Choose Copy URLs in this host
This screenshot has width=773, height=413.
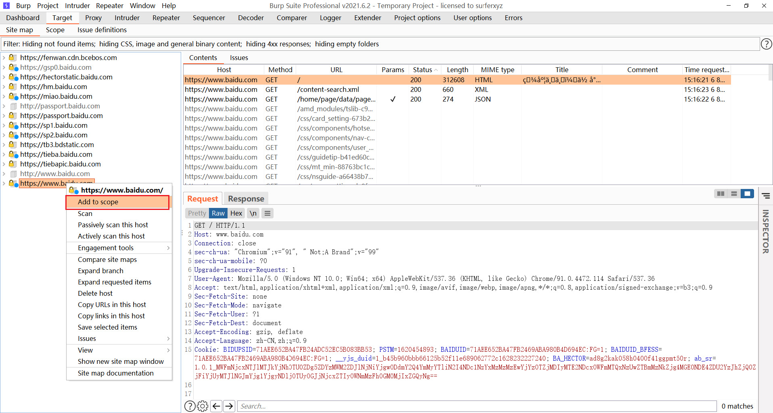119,305
